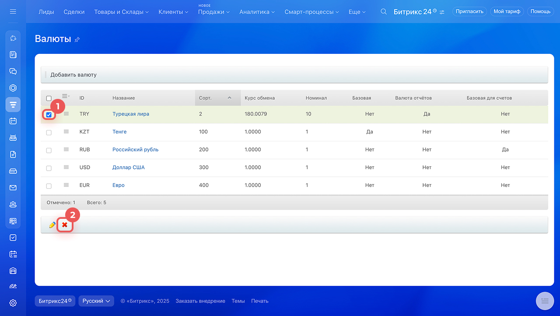Click the hamburger menu icon top left
The width and height of the screenshot is (560, 316).
(x=13, y=11)
